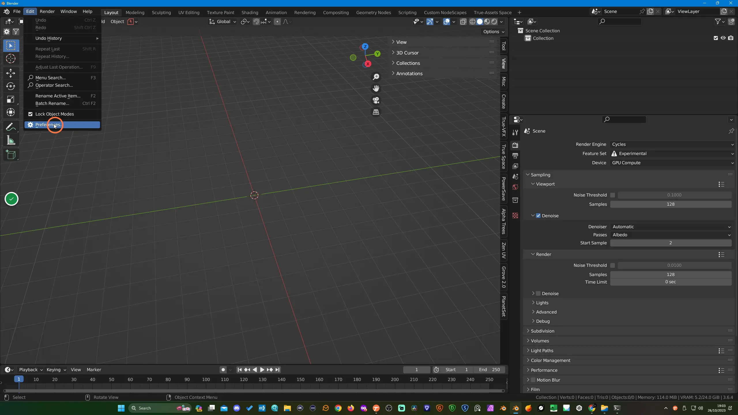Toggle camera view icon in viewport
Image resolution: width=738 pixels, height=415 pixels.
(x=376, y=100)
